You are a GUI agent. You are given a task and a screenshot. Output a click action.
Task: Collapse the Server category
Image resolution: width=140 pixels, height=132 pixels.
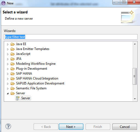pos(8,93)
